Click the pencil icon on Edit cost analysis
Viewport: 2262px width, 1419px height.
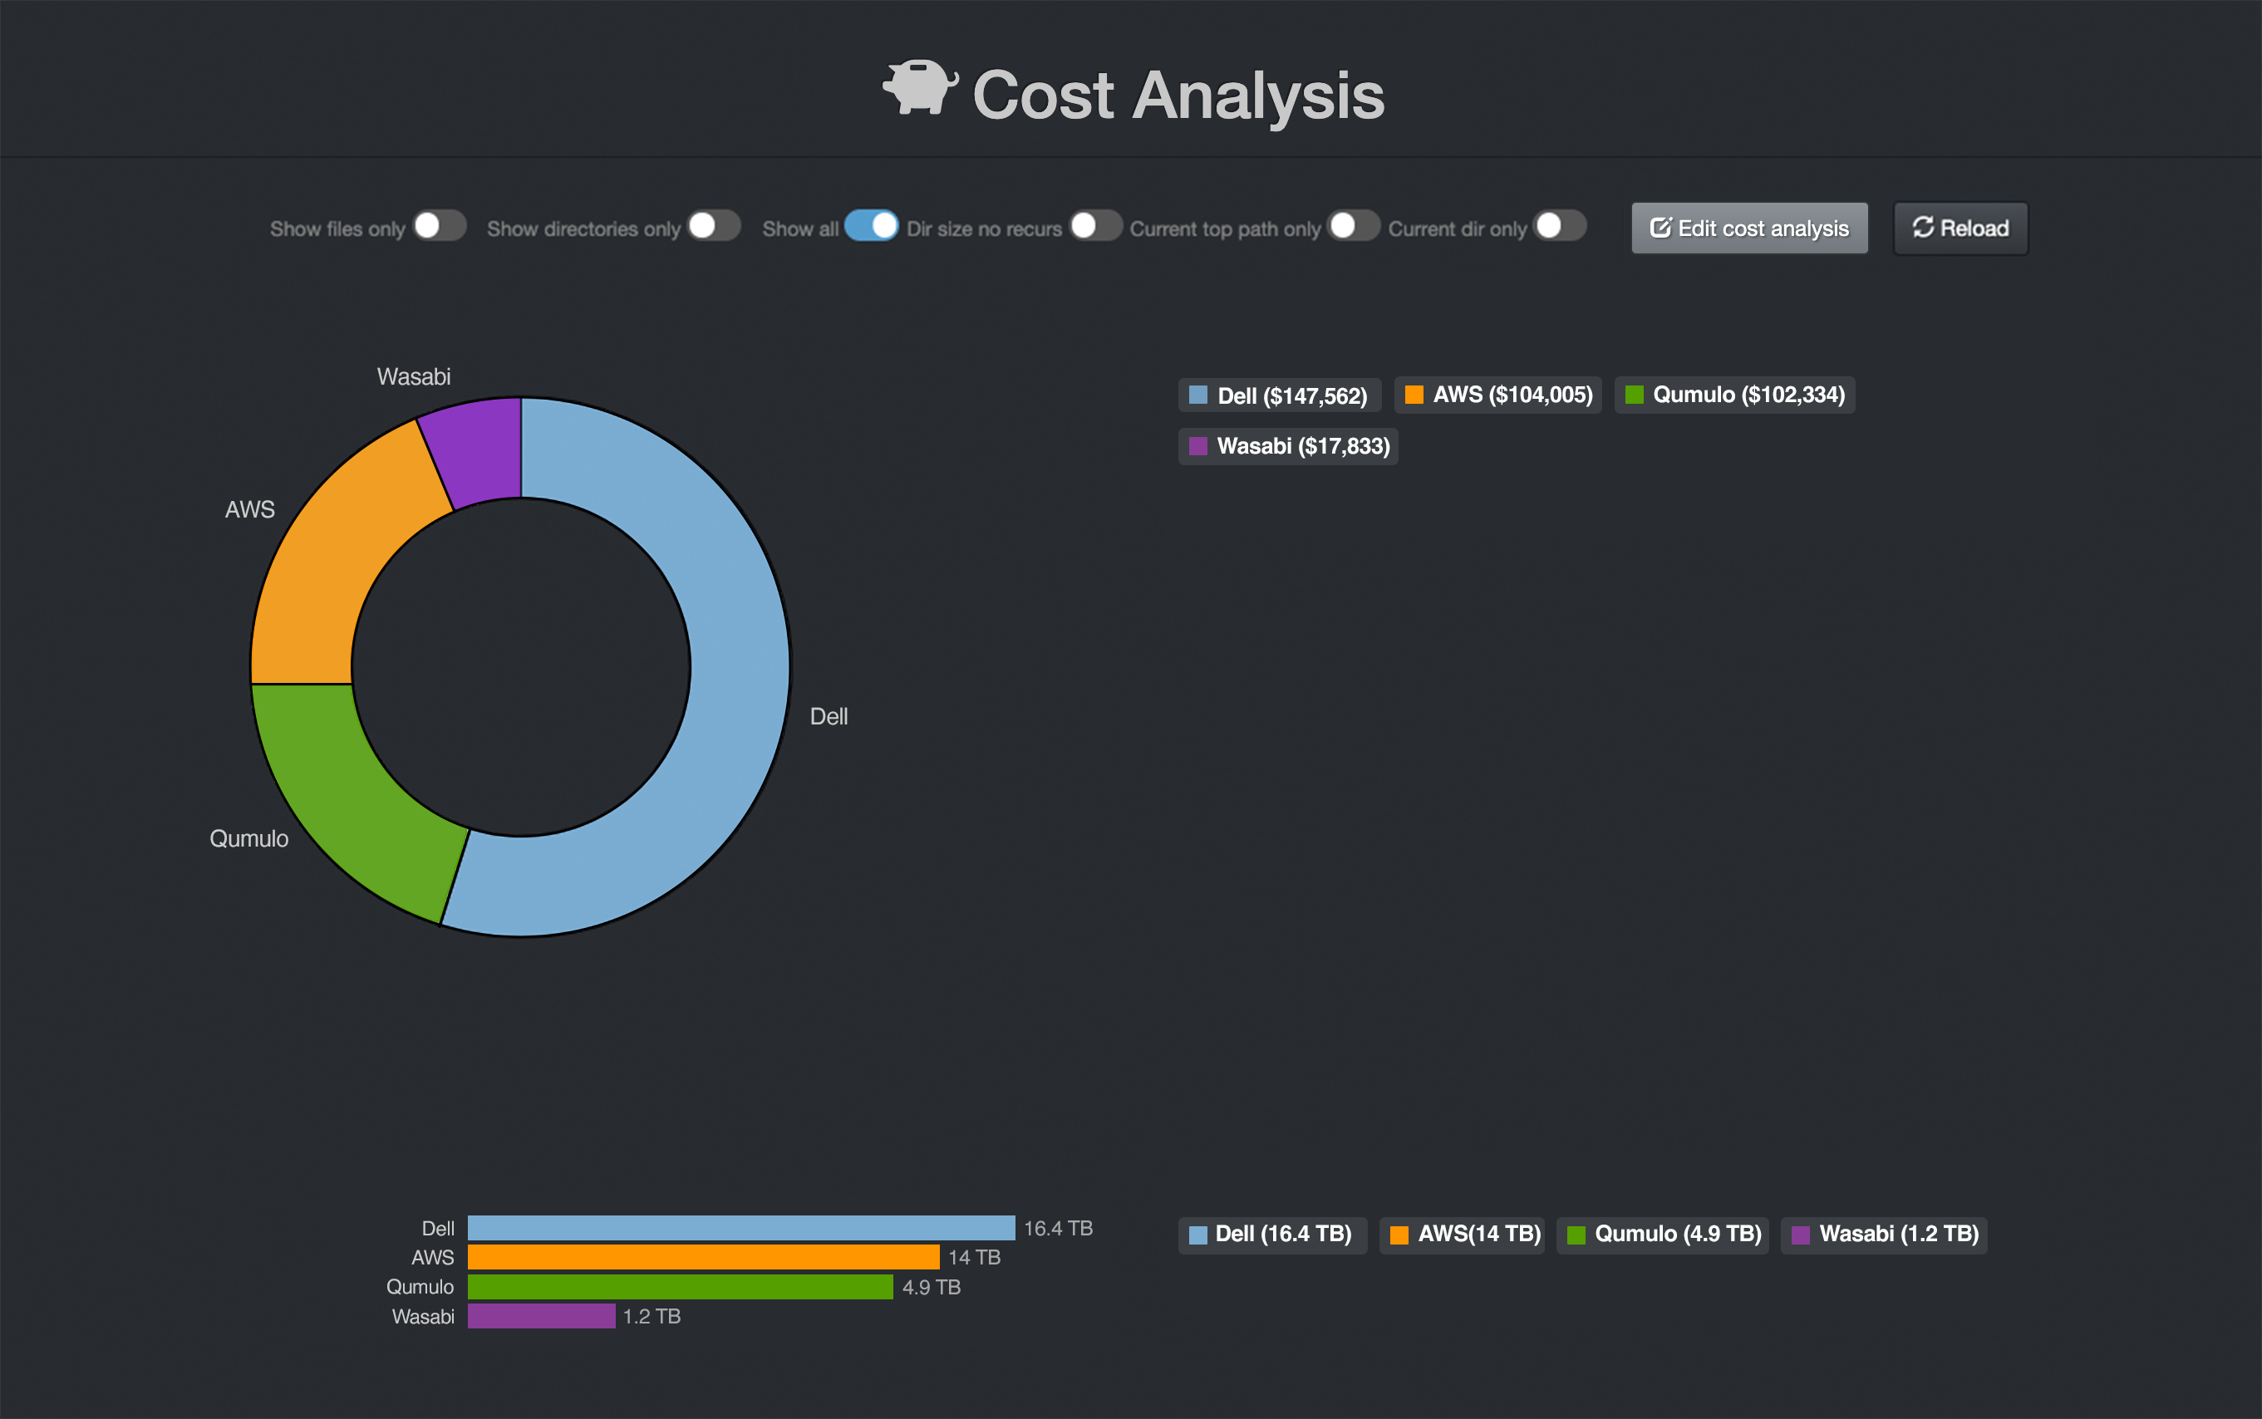(1660, 228)
